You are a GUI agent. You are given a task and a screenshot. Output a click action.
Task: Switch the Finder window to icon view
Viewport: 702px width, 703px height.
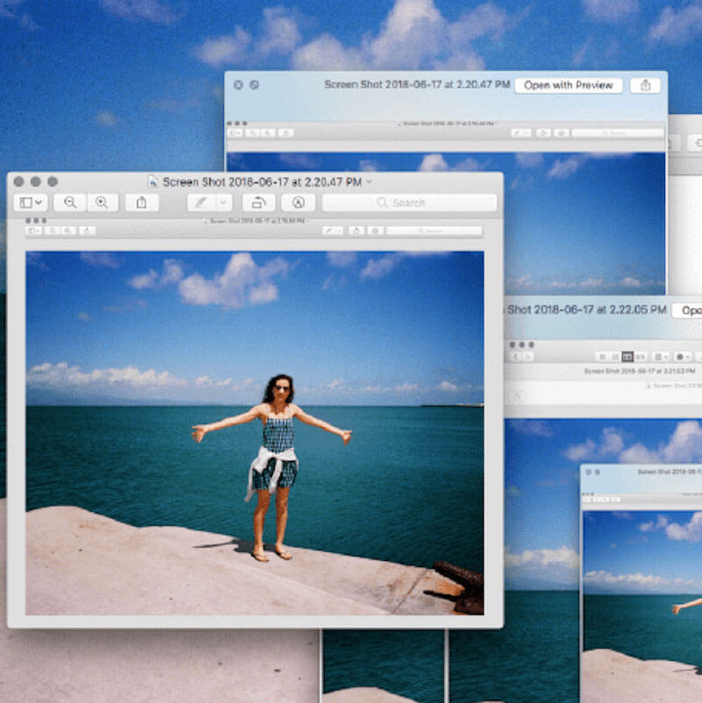click(x=603, y=356)
